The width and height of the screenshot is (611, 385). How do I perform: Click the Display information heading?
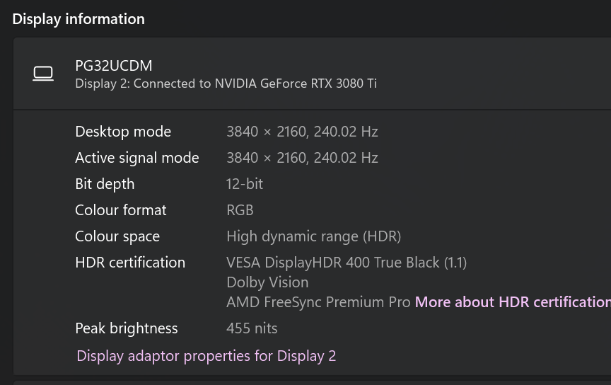[x=78, y=19]
